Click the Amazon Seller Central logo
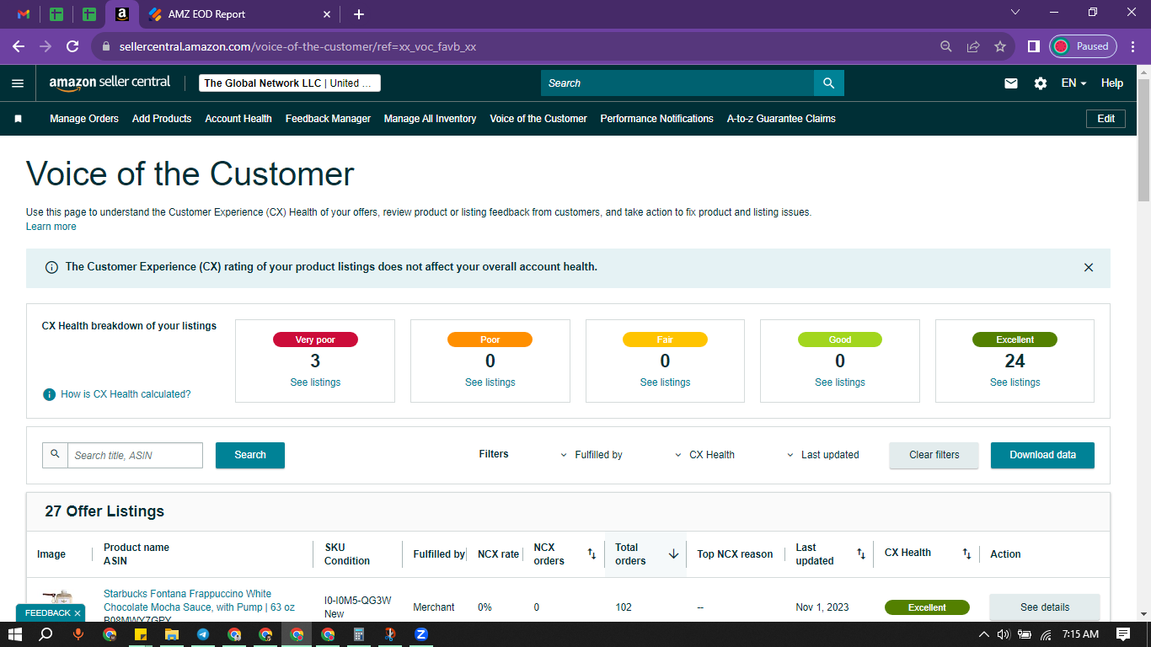This screenshot has height=647, width=1151. (110, 83)
